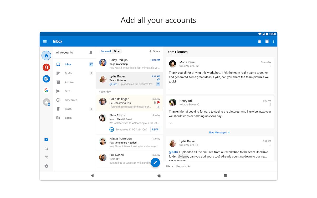The height and width of the screenshot is (198, 317).
Task: Open the Mail view icon in sidebar
Action: point(46,139)
